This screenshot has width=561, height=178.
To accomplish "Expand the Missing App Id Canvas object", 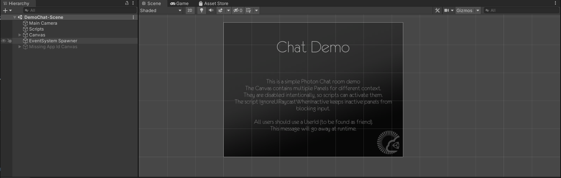I will (20, 47).
